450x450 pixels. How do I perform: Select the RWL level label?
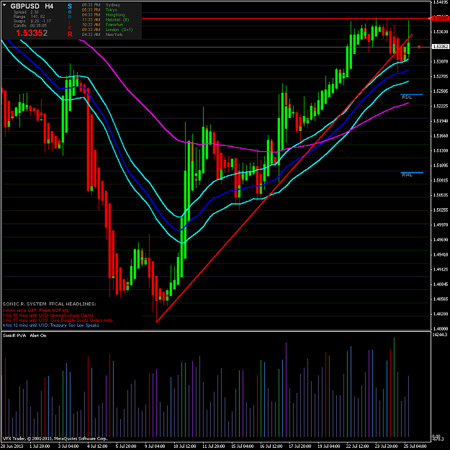[407, 175]
